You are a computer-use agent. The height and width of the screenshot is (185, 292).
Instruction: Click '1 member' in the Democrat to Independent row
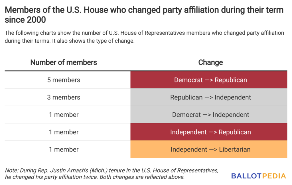[64, 115]
